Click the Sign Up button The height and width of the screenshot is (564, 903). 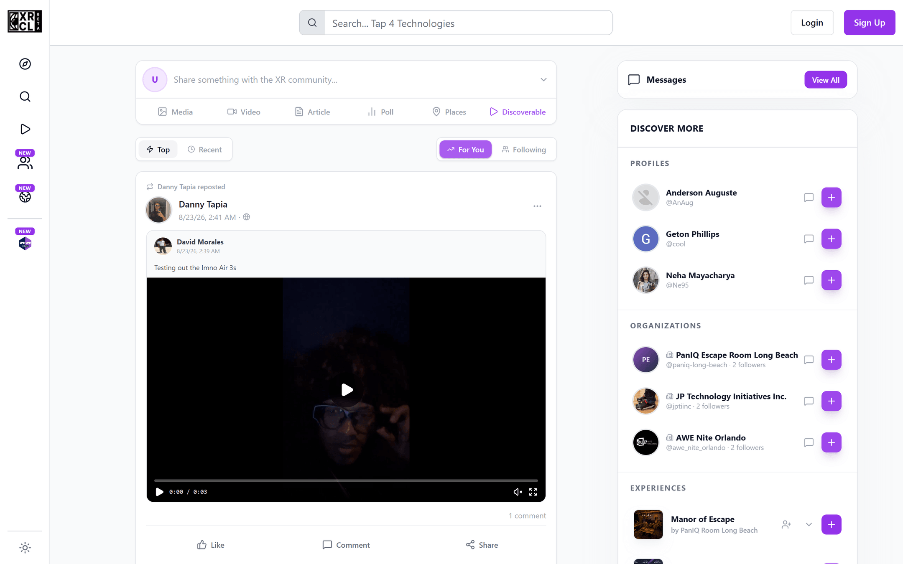(x=869, y=23)
